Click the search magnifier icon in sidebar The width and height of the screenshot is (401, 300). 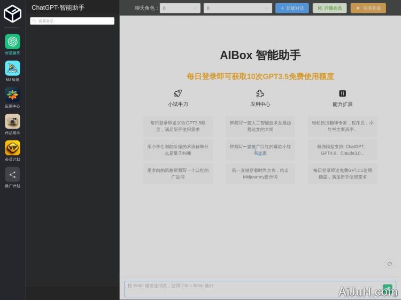pyautogui.click(x=34, y=21)
